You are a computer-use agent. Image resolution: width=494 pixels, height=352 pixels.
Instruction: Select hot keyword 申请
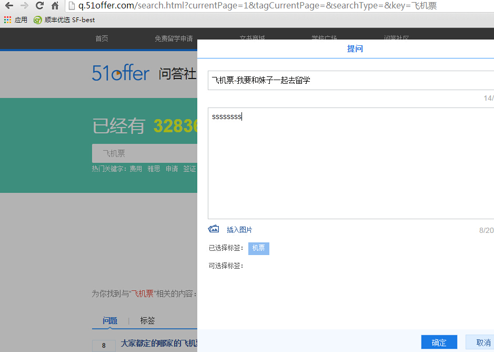[172, 169]
